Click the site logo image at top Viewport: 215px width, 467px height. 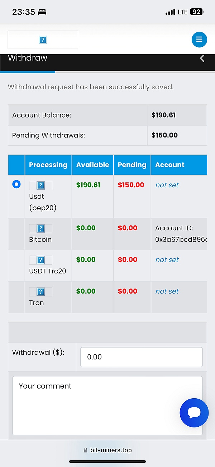(x=43, y=40)
